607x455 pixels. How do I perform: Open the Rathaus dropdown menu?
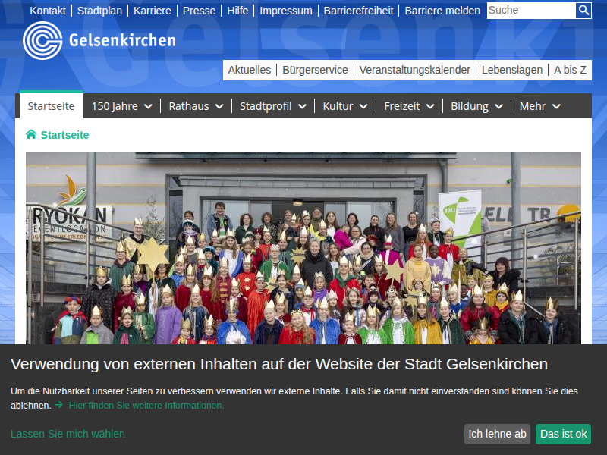pos(195,106)
